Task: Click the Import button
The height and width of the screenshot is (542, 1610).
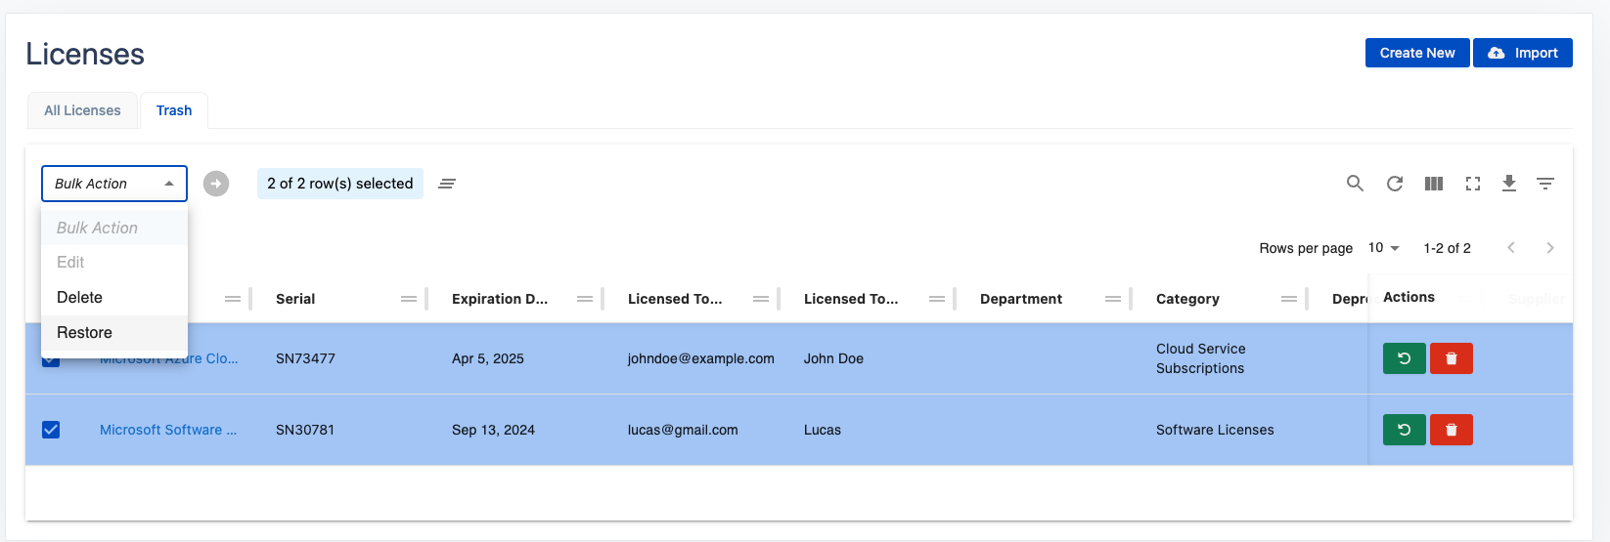Action: [x=1523, y=53]
